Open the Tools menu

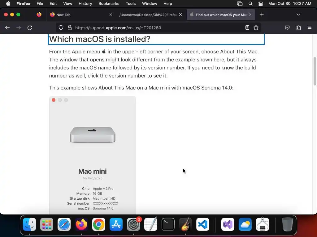coord(131,4)
